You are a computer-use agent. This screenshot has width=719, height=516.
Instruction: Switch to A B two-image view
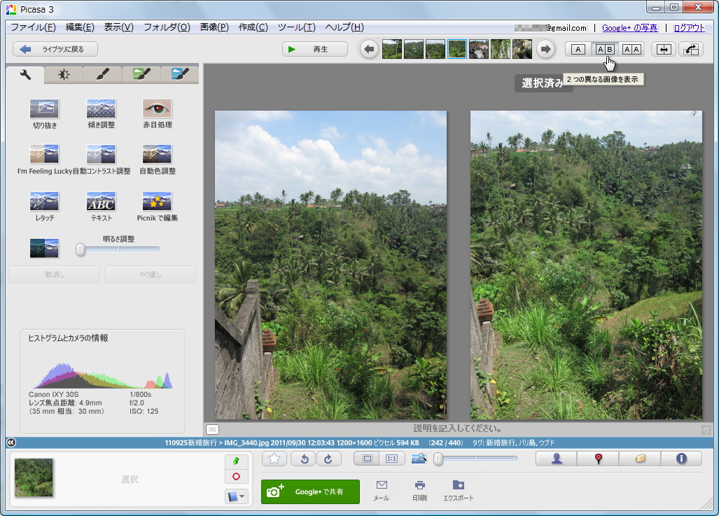click(605, 49)
